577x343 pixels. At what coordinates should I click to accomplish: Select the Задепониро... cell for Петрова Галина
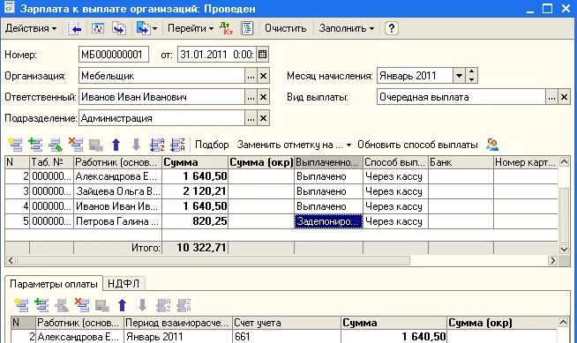[328, 221]
